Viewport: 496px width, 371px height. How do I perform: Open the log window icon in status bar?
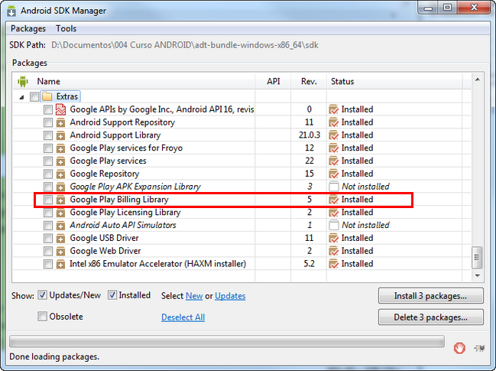(x=479, y=348)
